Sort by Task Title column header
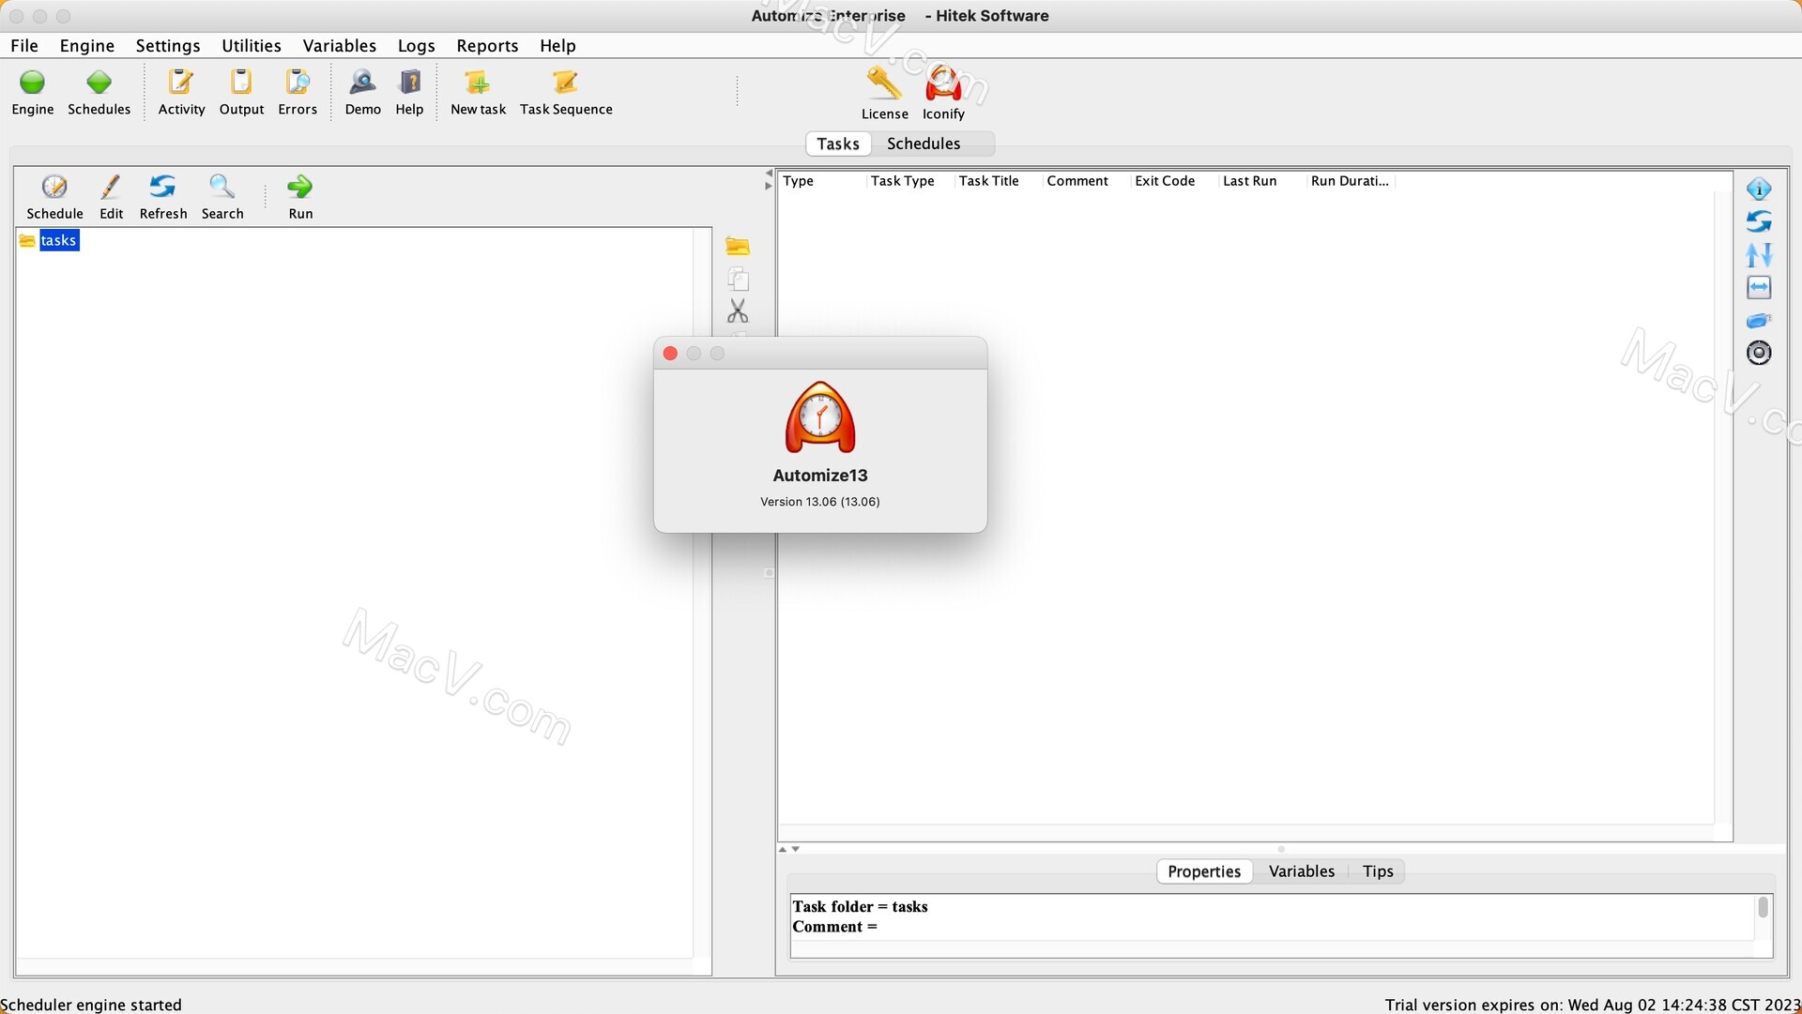Image resolution: width=1802 pixels, height=1014 pixels. pos(1000,181)
